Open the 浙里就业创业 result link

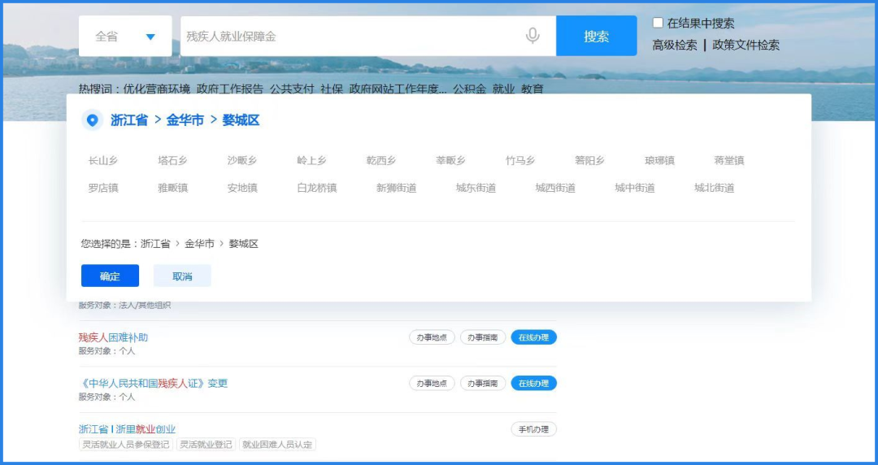tap(146, 429)
